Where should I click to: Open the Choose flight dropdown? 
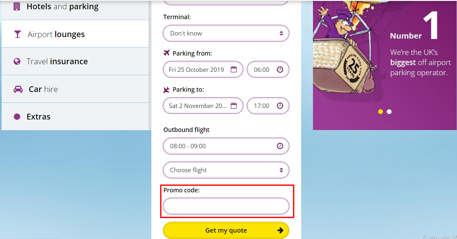coord(226,170)
